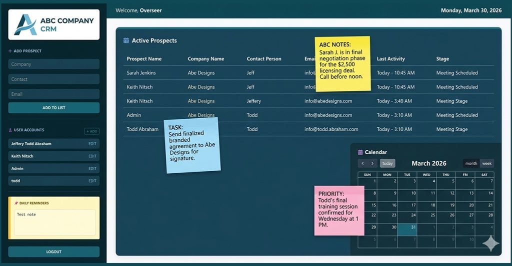Focus the Email input field
This screenshot has height=266, width=512.
tap(53, 94)
